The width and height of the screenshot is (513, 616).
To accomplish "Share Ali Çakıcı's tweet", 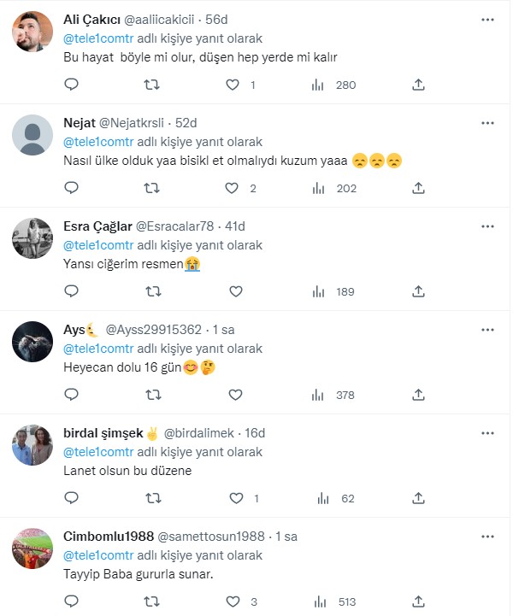I will [418, 85].
